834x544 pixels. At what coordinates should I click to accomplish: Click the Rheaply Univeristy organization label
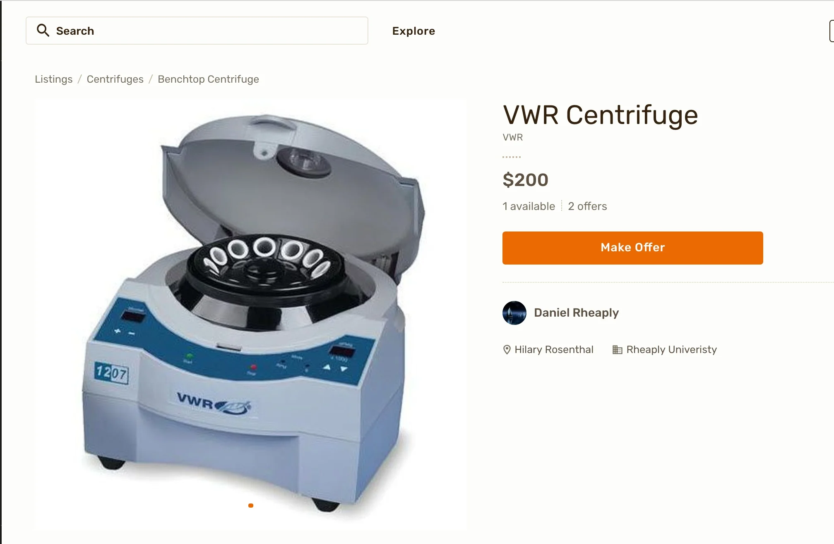[x=671, y=350]
